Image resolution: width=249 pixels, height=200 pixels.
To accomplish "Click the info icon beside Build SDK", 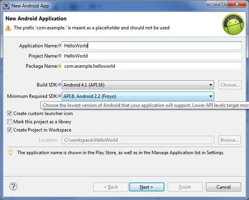I will click(x=60, y=84).
